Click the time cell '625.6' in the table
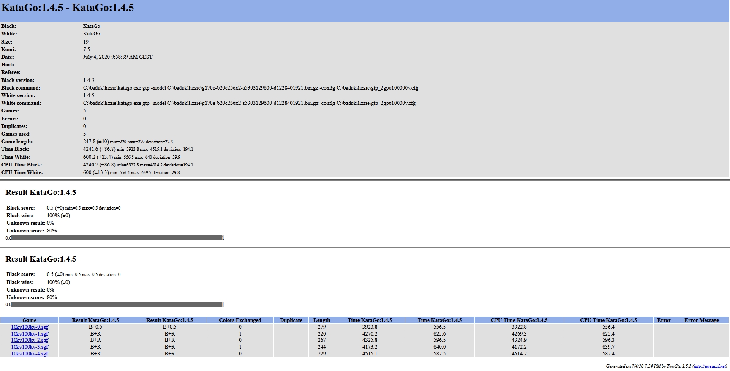Image resolution: width=730 pixels, height=371 pixels. point(440,334)
